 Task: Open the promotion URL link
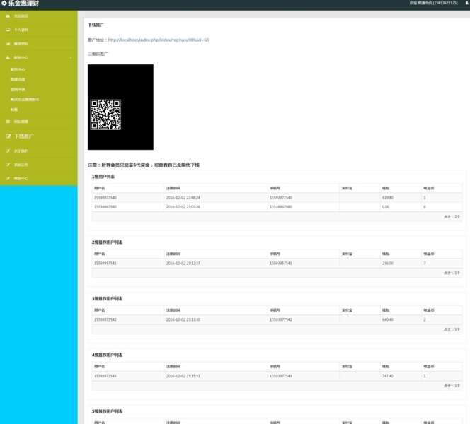[x=159, y=40]
